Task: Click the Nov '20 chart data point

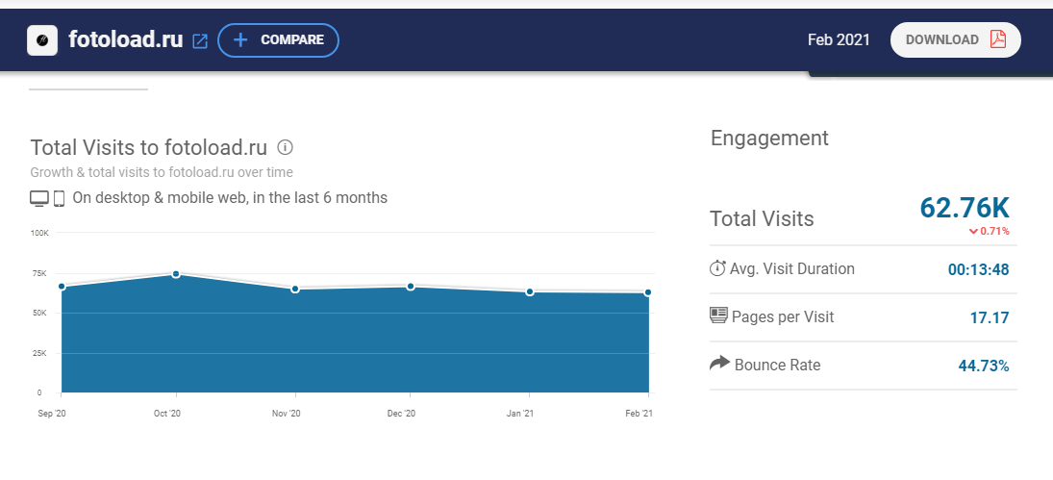Action: [295, 289]
